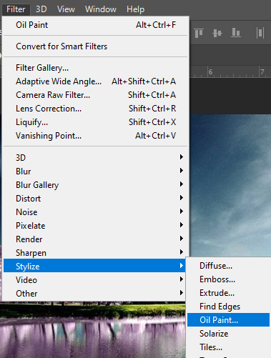Viewport: 271px width, 358px height.
Task: Choose Find Edges filter
Action: [229, 307]
